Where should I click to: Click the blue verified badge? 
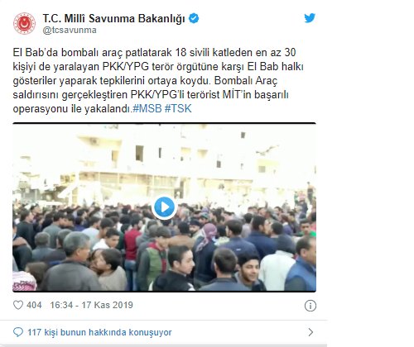[x=194, y=18]
